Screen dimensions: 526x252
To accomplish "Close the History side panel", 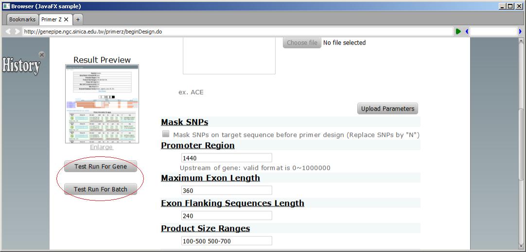I will click(x=42, y=55).
